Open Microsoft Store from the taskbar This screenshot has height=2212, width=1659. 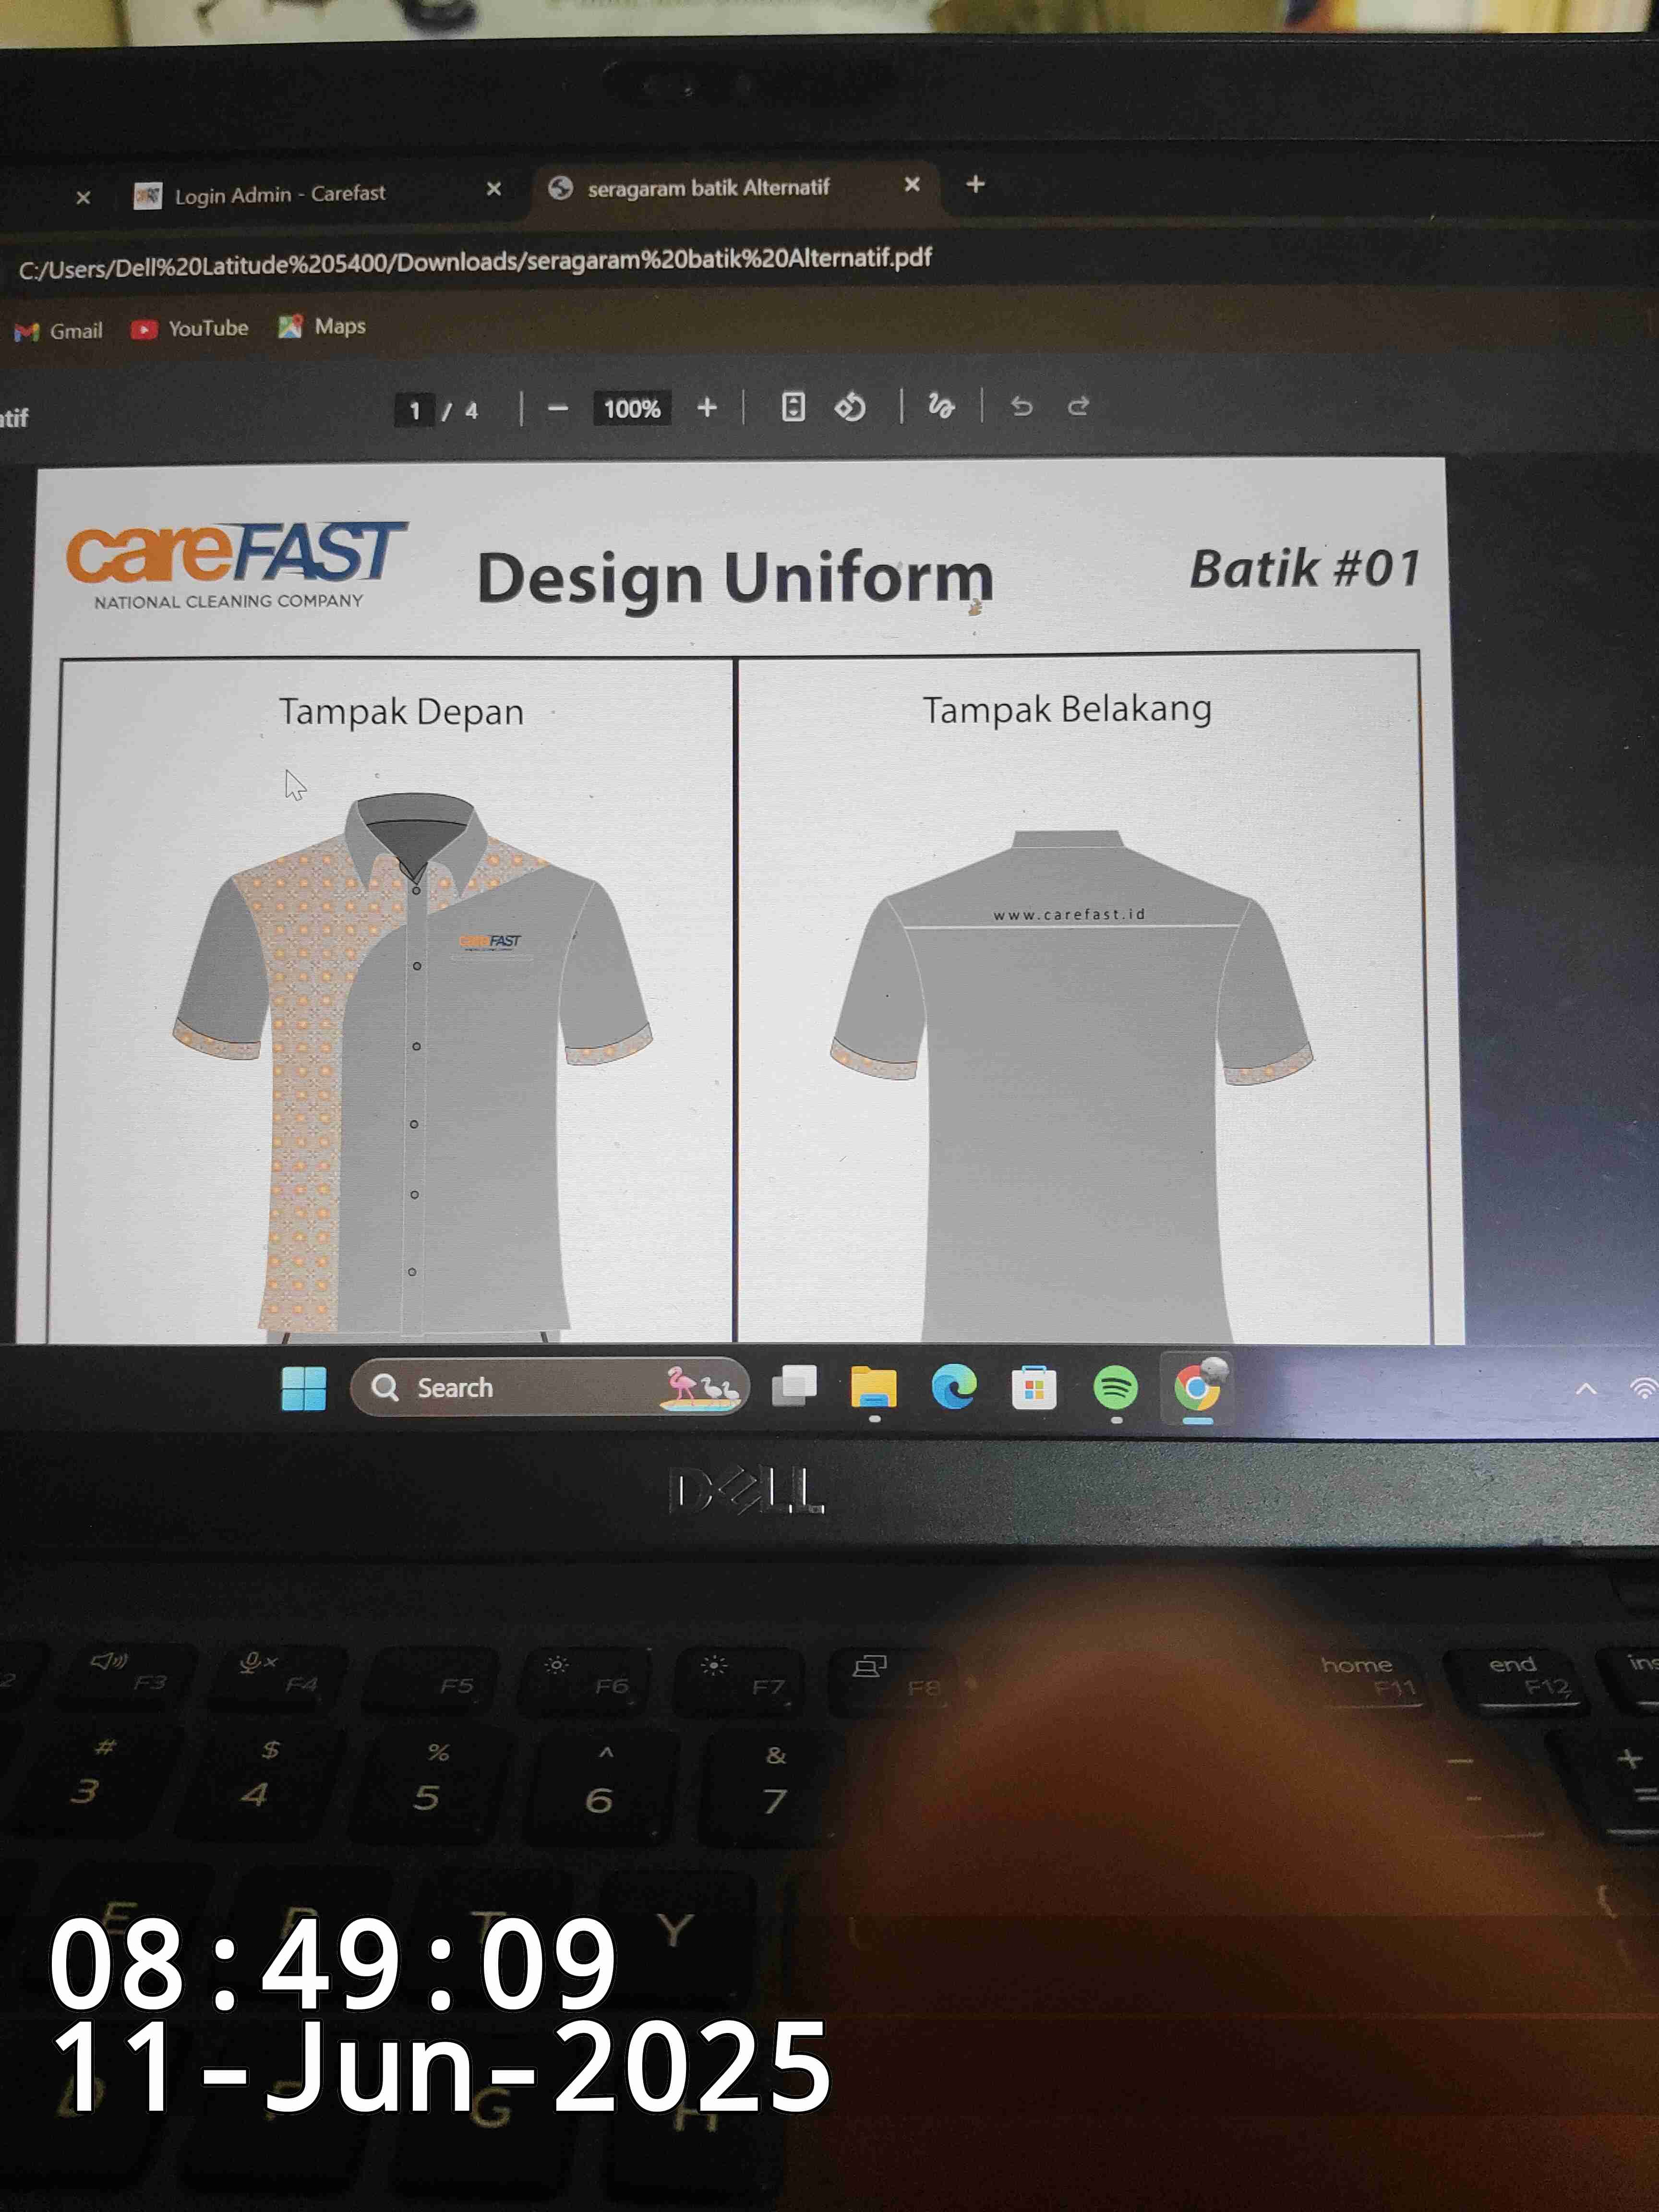point(1034,1388)
